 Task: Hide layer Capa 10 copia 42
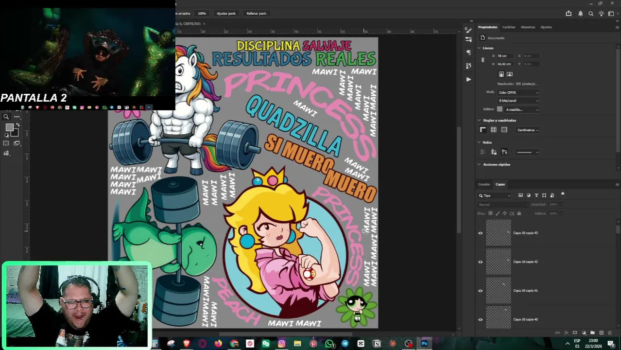pyautogui.click(x=481, y=262)
